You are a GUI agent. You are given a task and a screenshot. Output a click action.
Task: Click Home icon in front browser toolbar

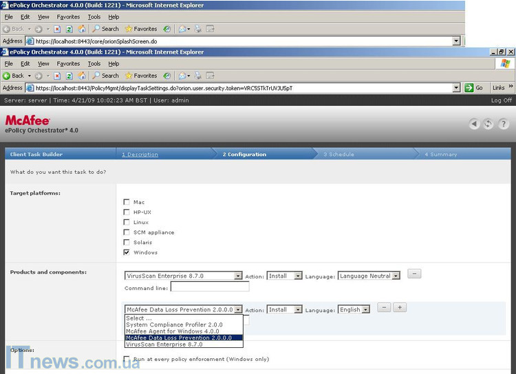click(x=82, y=76)
